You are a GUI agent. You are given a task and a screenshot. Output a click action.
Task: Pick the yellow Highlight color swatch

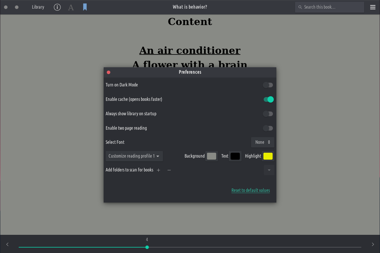point(268,156)
